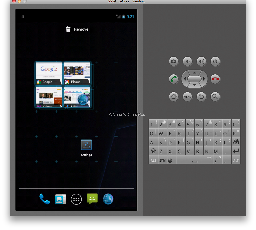Screen dimensions: 256x230
Task: Open the Phone app in the dock
Action: pos(45,199)
